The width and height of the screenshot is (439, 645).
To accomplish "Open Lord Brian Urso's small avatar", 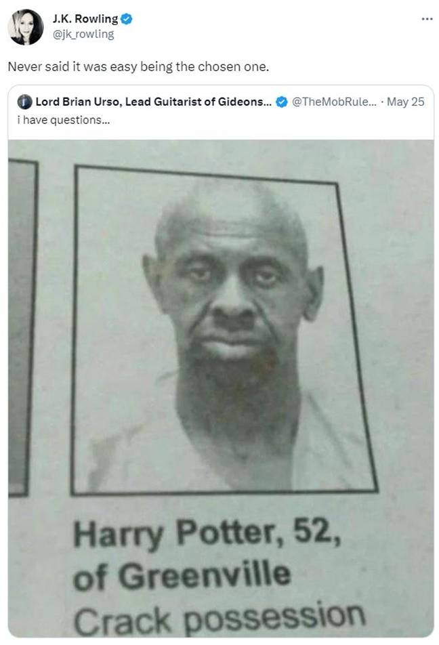I will [24, 102].
